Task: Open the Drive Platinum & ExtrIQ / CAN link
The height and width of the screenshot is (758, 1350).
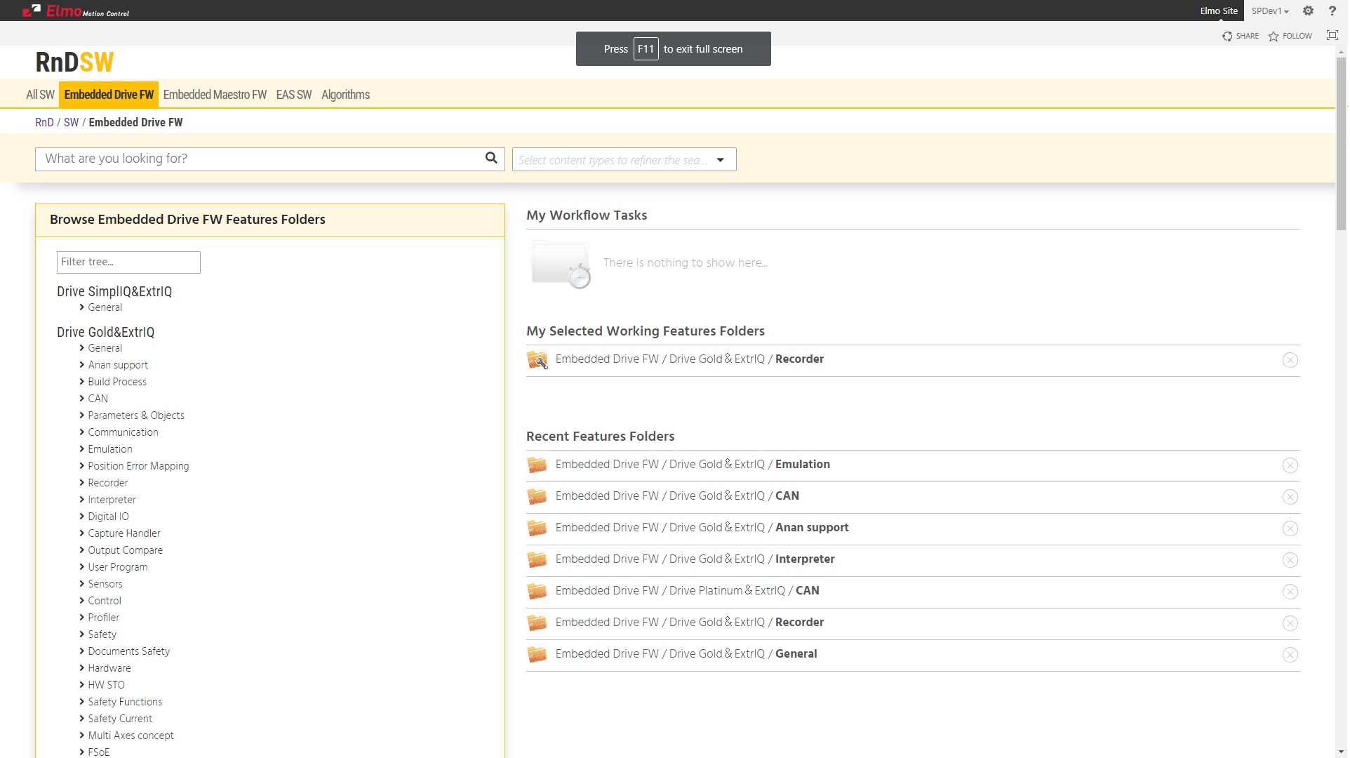Action: (x=687, y=590)
